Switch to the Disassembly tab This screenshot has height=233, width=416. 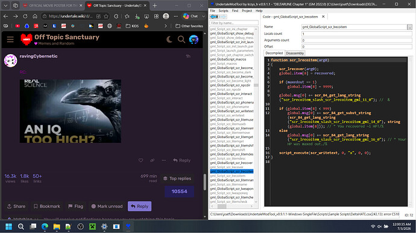click(295, 53)
